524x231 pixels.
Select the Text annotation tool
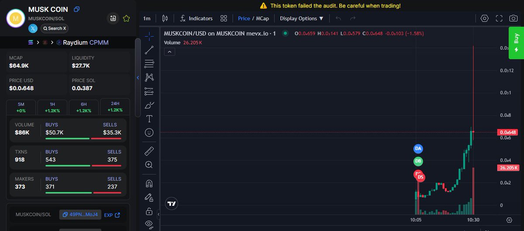pyautogui.click(x=149, y=119)
